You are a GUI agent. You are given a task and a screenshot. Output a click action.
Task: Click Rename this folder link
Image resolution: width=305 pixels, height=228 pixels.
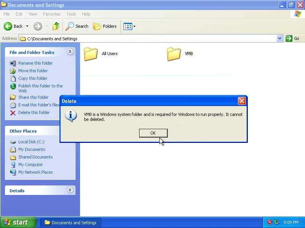tap(35, 63)
